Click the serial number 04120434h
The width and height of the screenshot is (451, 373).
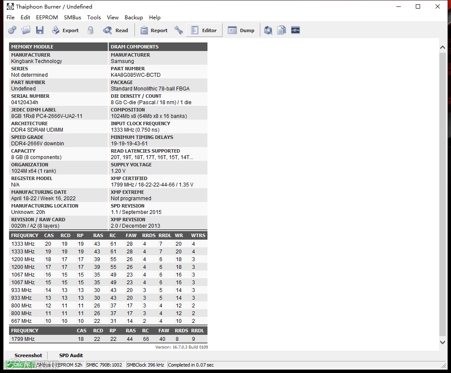(24, 102)
